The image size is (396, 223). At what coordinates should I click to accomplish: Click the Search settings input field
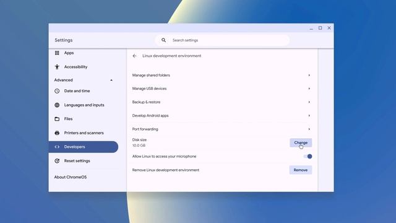pyautogui.click(x=222, y=40)
